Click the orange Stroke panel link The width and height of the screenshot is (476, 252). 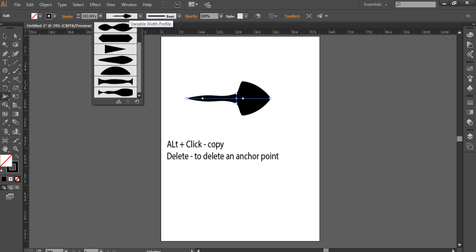point(67,16)
